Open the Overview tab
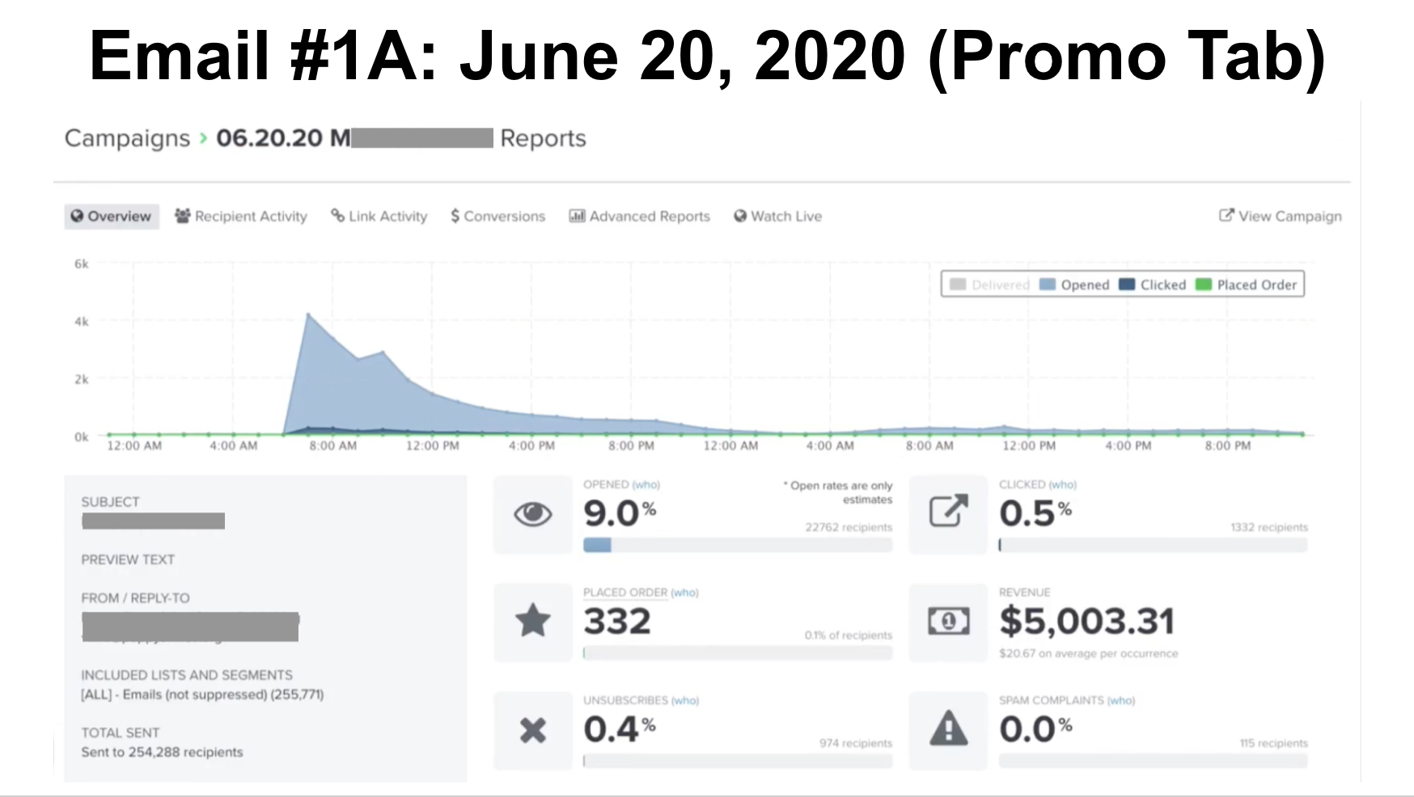The image size is (1414, 797). (x=111, y=216)
